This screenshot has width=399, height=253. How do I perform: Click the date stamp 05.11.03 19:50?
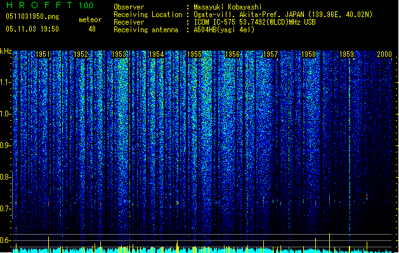point(32,29)
